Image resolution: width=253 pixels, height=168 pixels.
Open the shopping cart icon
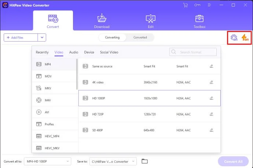coord(186,5)
